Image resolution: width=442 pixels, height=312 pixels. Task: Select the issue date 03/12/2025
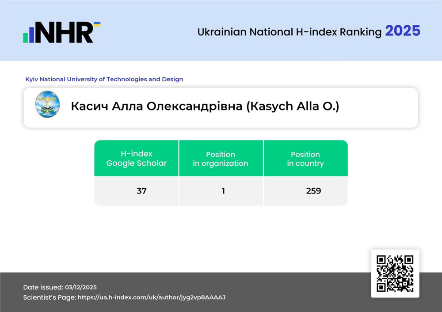[80, 287]
